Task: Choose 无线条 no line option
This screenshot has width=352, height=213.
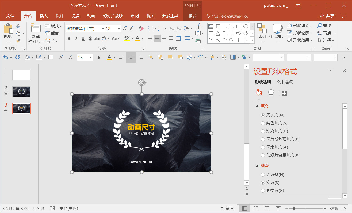Action: (263, 175)
